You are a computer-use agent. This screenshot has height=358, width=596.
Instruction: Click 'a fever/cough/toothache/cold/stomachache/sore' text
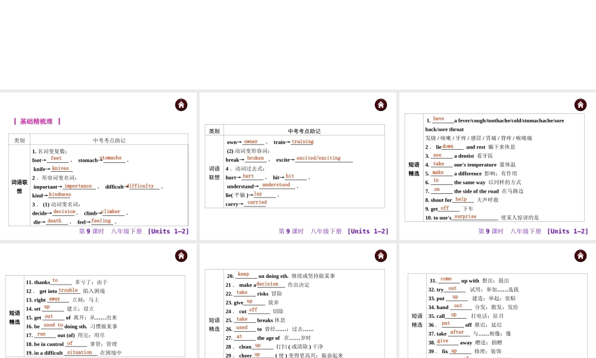(509, 121)
